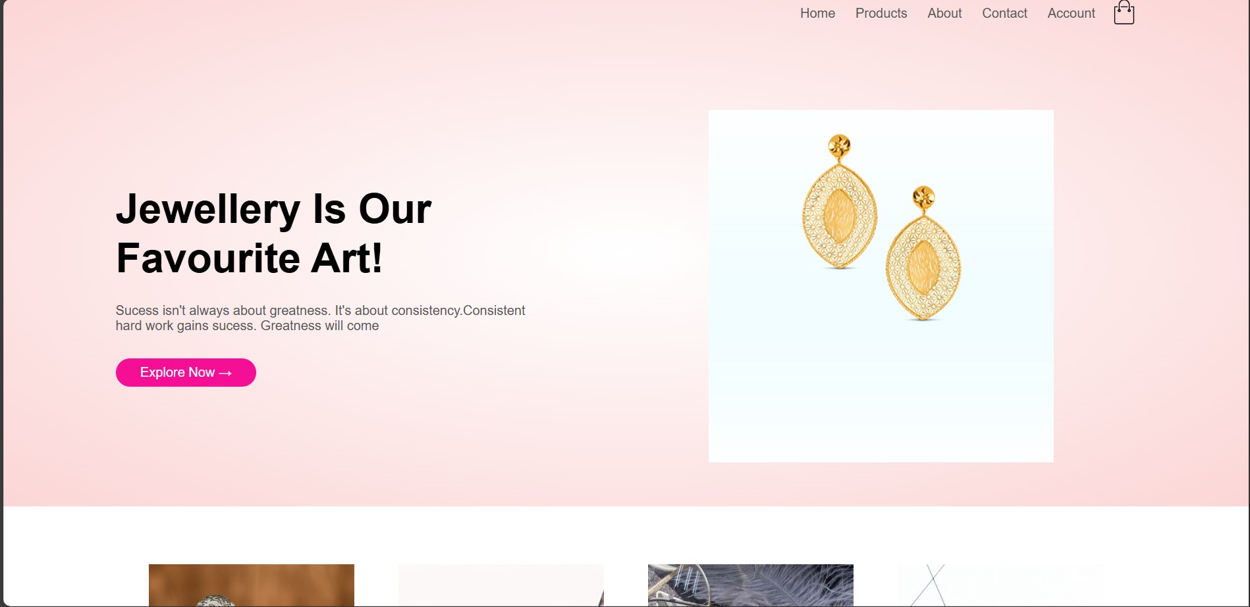
Task: Open the Contact page link
Action: click(1004, 13)
